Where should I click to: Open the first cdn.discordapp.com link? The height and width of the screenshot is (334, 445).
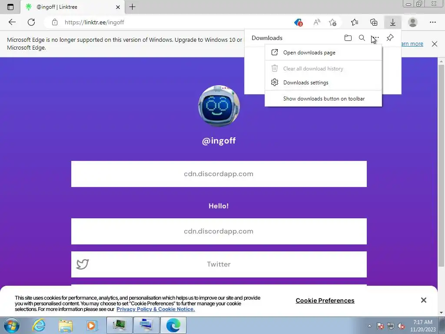(219, 174)
